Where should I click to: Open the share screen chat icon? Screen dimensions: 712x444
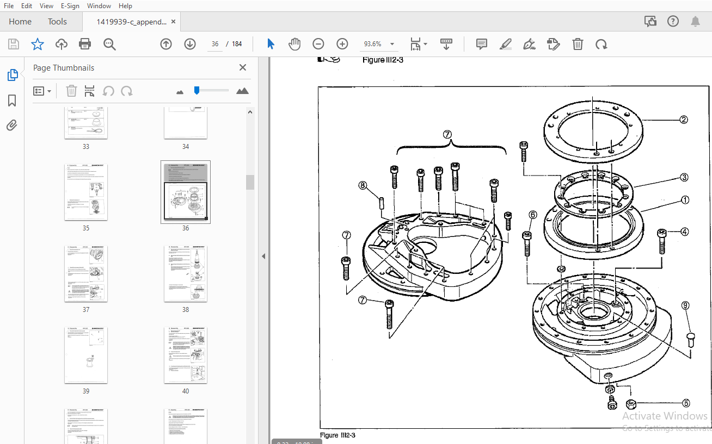[x=650, y=22]
